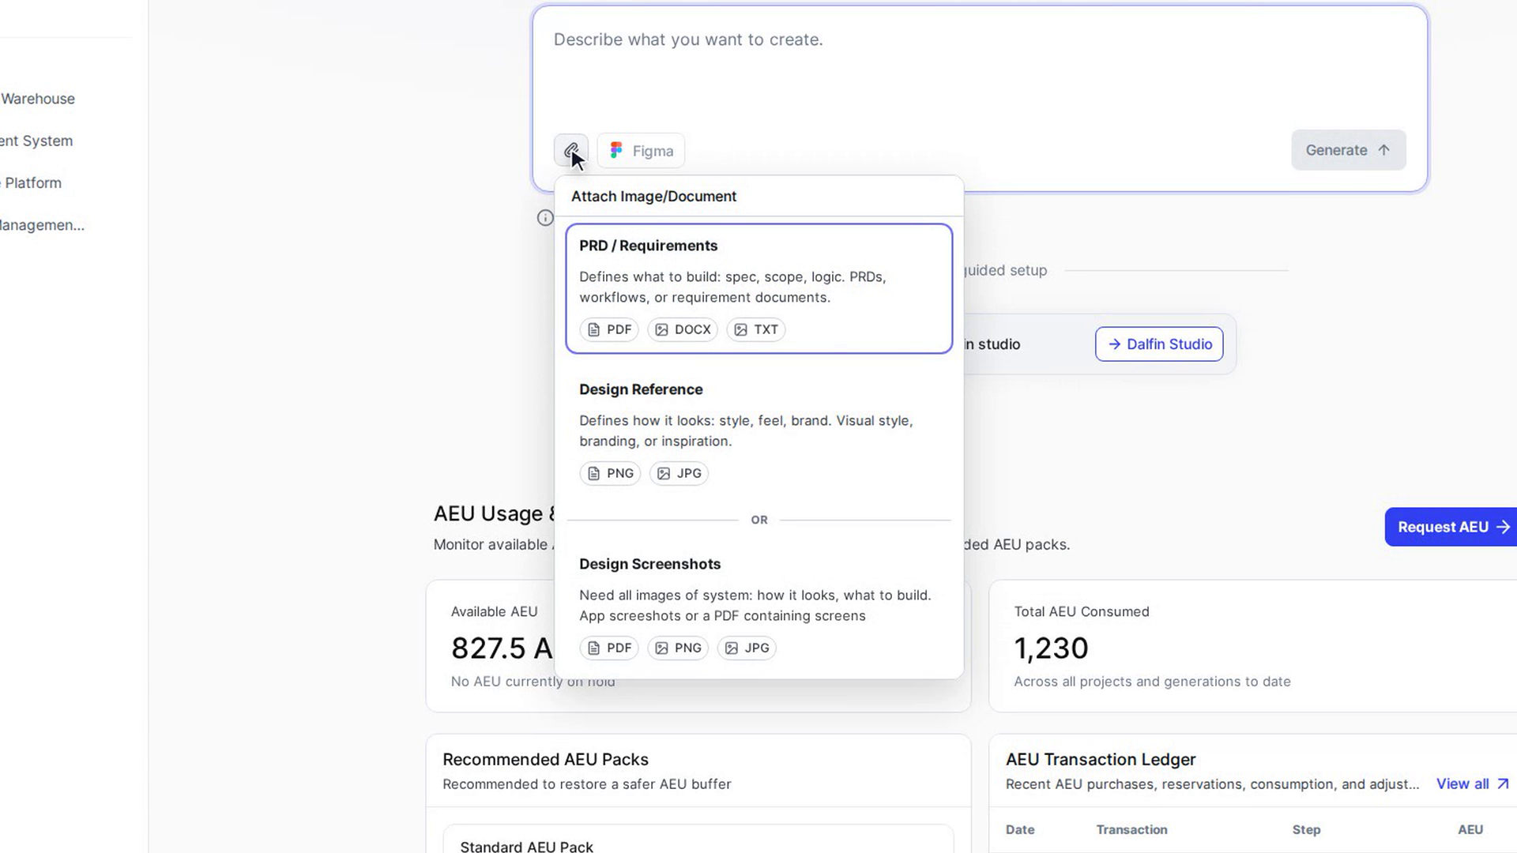1517x853 pixels.
Task: Click the Figma import button
Action: coord(641,150)
